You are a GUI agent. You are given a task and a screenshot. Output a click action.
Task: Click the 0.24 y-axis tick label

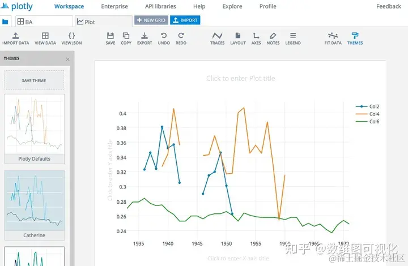click(x=121, y=231)
